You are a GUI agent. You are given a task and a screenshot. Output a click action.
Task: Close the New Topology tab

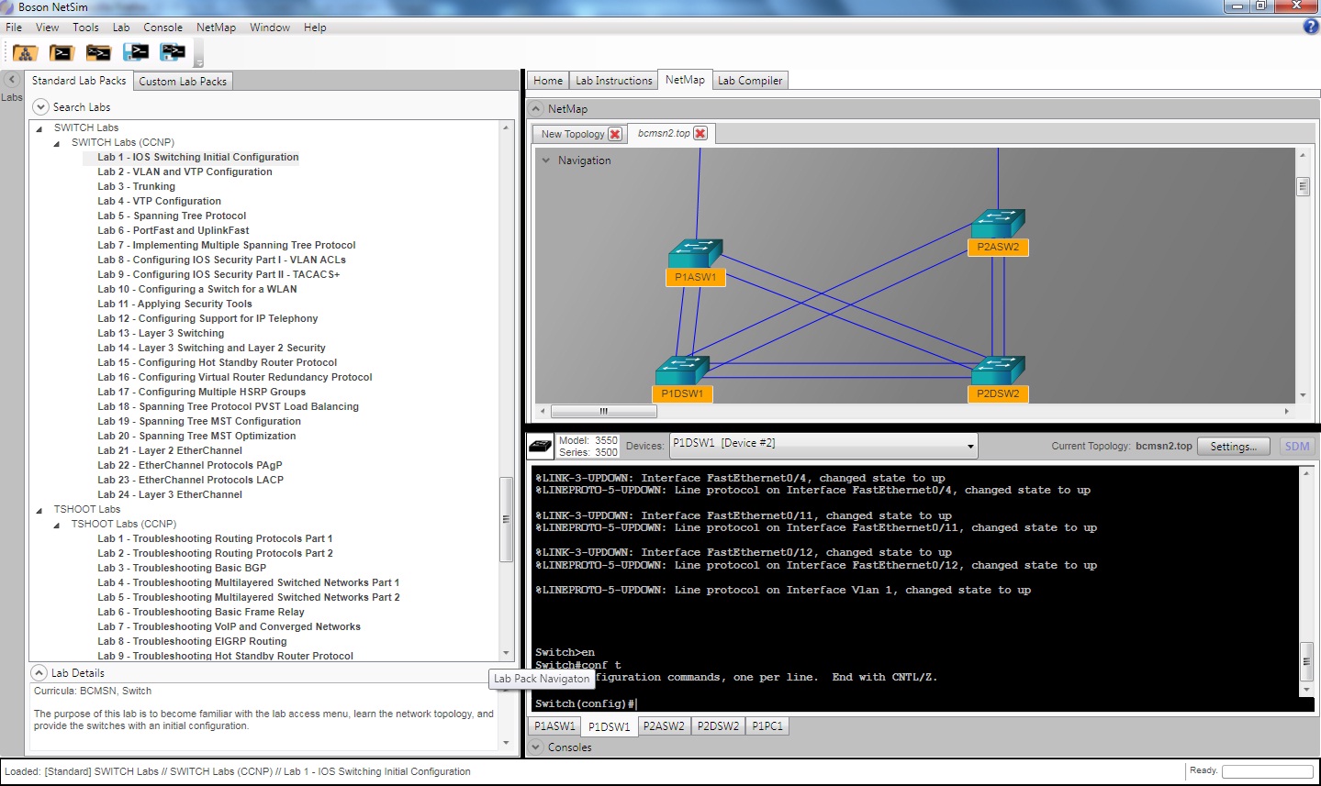615,134
